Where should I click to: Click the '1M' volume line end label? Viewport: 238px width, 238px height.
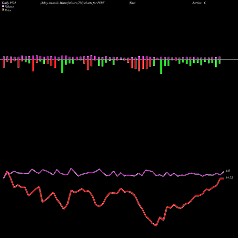coord(228,171)
